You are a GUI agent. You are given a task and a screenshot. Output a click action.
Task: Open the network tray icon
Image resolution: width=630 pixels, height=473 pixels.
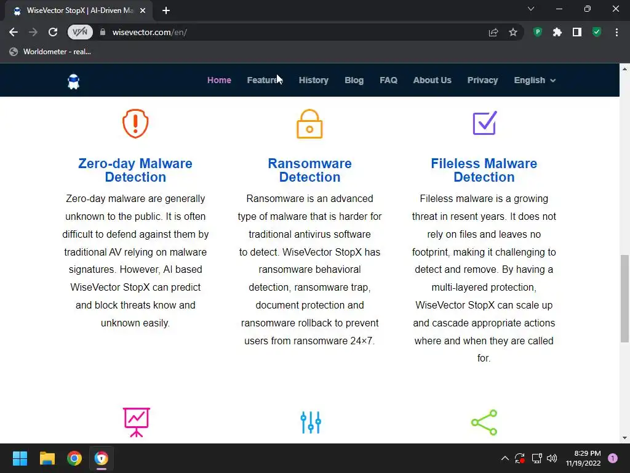click(536, 458)
